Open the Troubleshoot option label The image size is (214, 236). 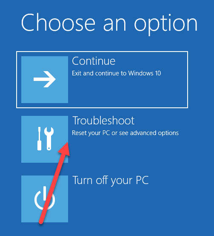(x=103, y=121)
